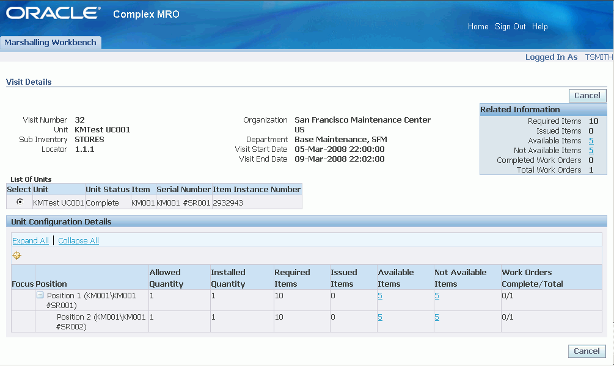Click the Locator value 1.1.1
614x366 pixels.
pyautogui.click(x=84, y=149)
